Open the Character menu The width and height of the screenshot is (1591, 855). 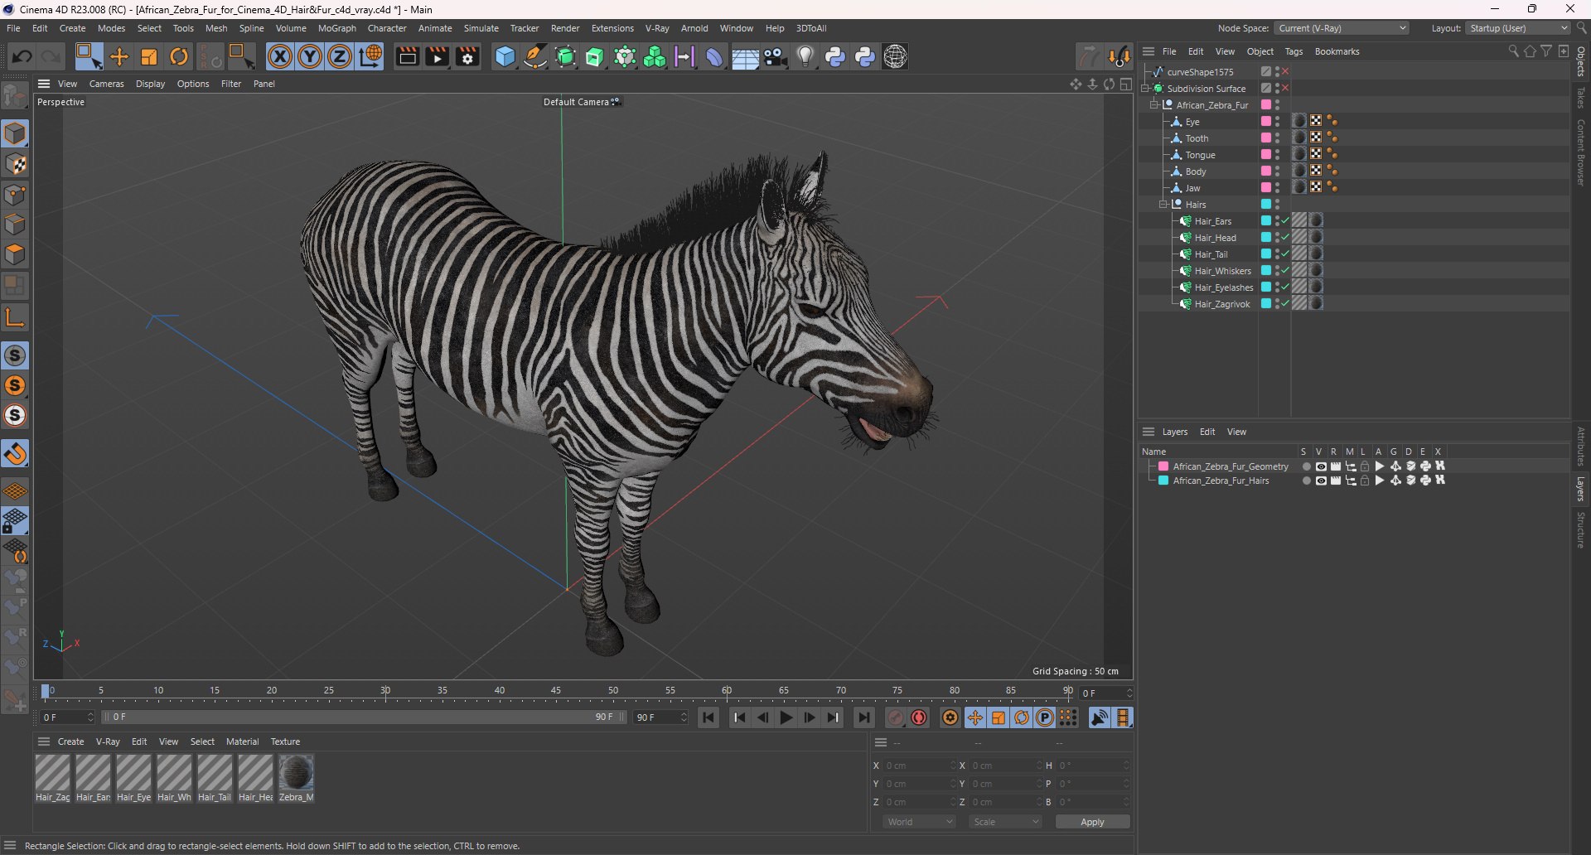click(x=387, y=28)
